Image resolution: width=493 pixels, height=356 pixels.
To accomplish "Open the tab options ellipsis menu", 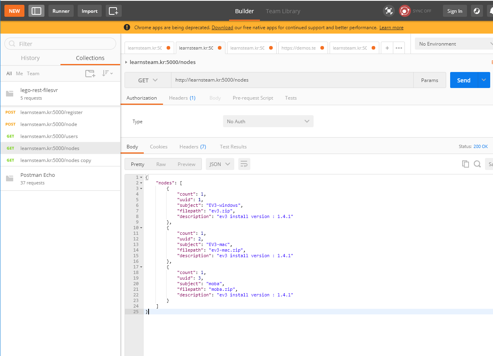I will (399, 48).
